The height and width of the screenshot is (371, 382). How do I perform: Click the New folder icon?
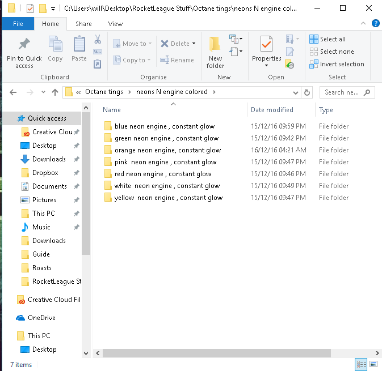pyautogui.click(x=215, y=44)
